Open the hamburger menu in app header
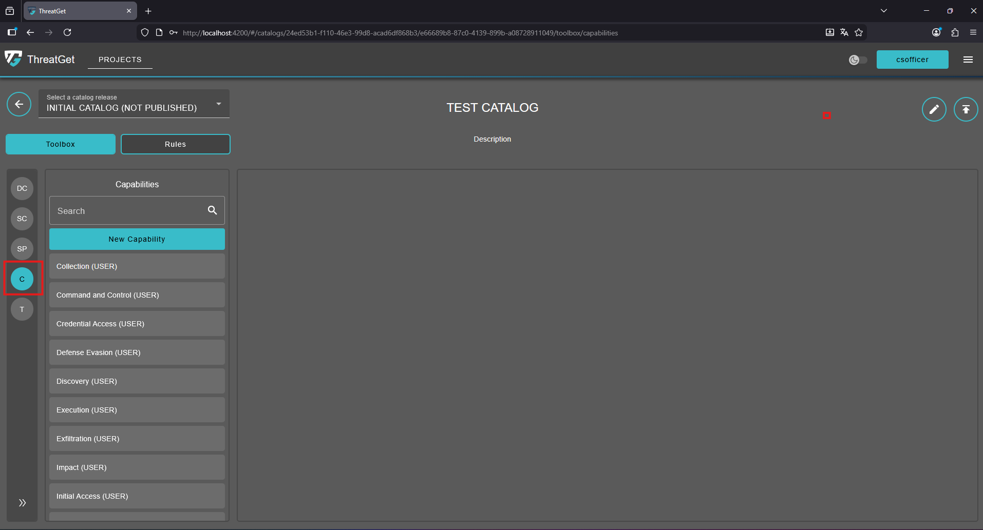The height and width of the screenshot is (530, 983). pos(968,60)
